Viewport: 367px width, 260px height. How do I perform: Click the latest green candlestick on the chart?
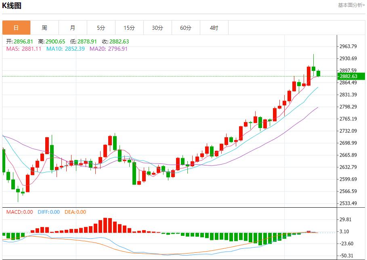click(x=318, y=73)
